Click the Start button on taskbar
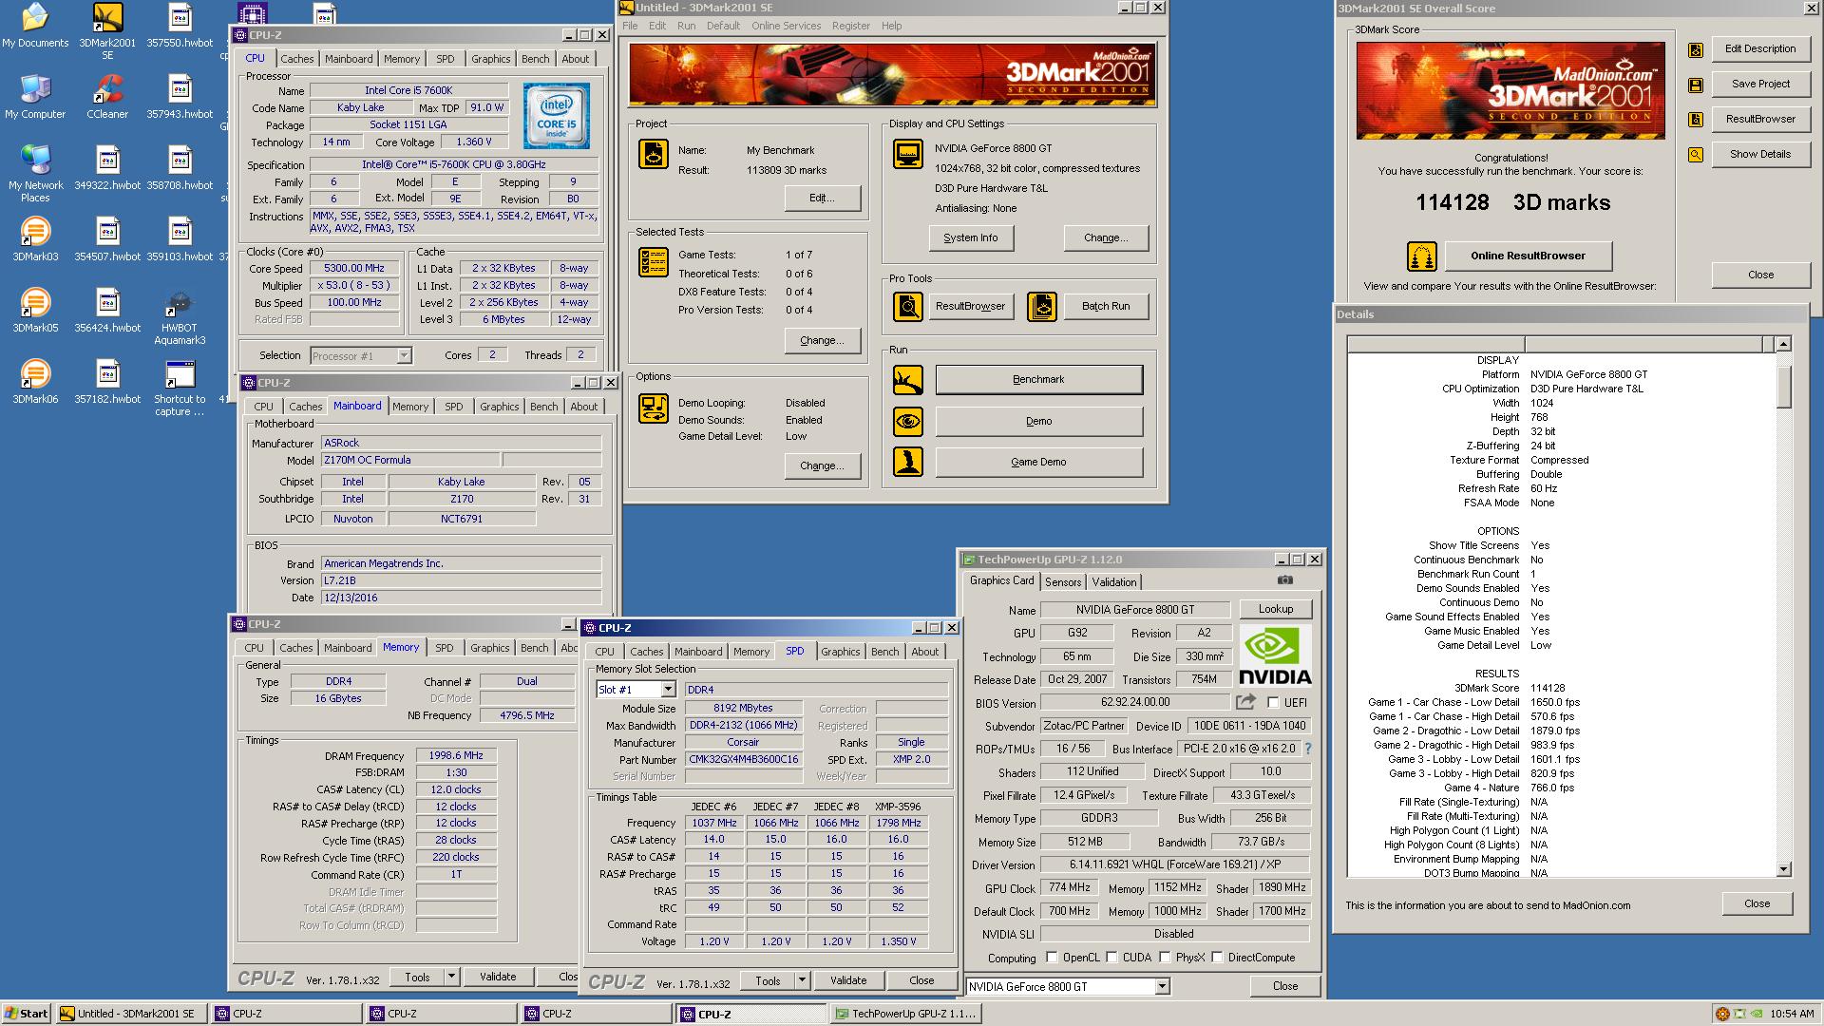Viewport: 1824px width, 1026px height. (27, 1014)
